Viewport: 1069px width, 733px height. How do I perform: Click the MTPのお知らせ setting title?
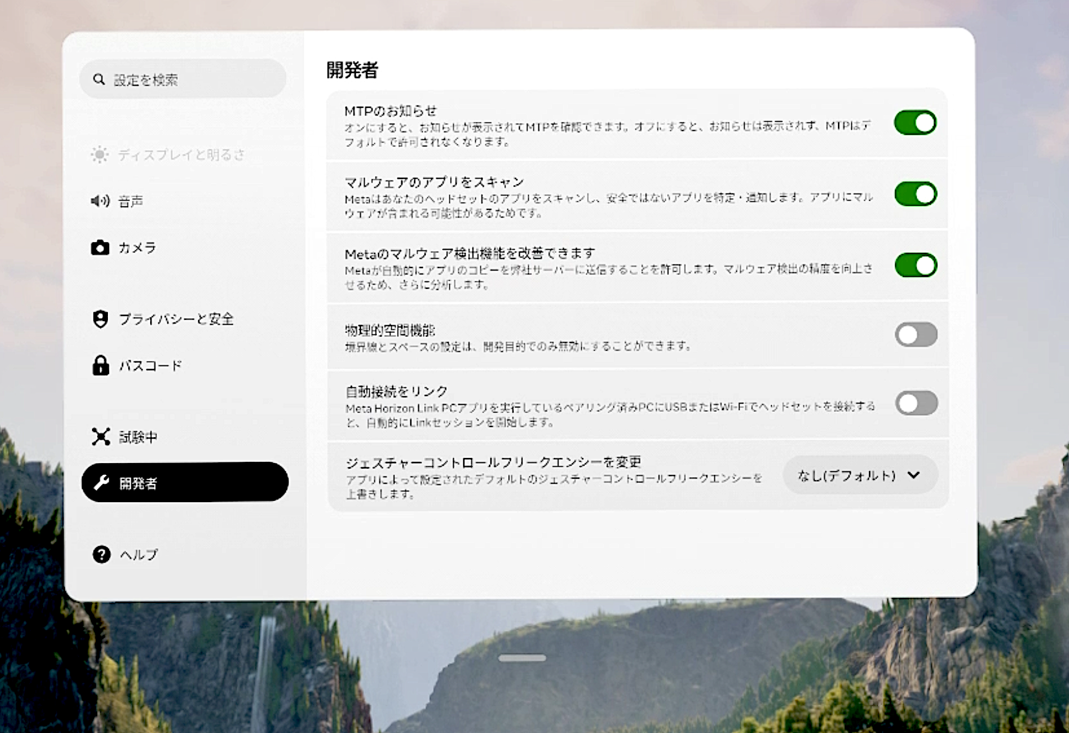pyautogui.click(x=391, y=111)
